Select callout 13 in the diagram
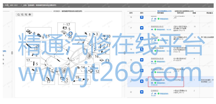Viewport: 216px width, 104px height. pyautogui.click(x=36, y=49)
